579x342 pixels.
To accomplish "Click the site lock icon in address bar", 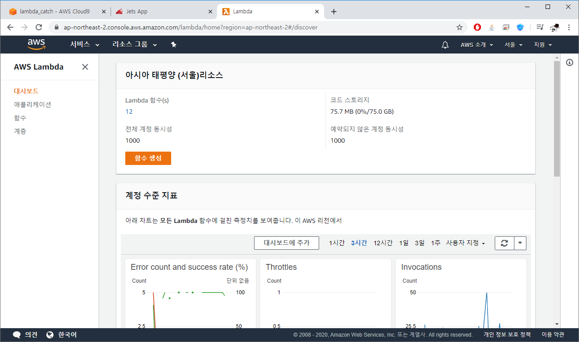I will point(56,27).
